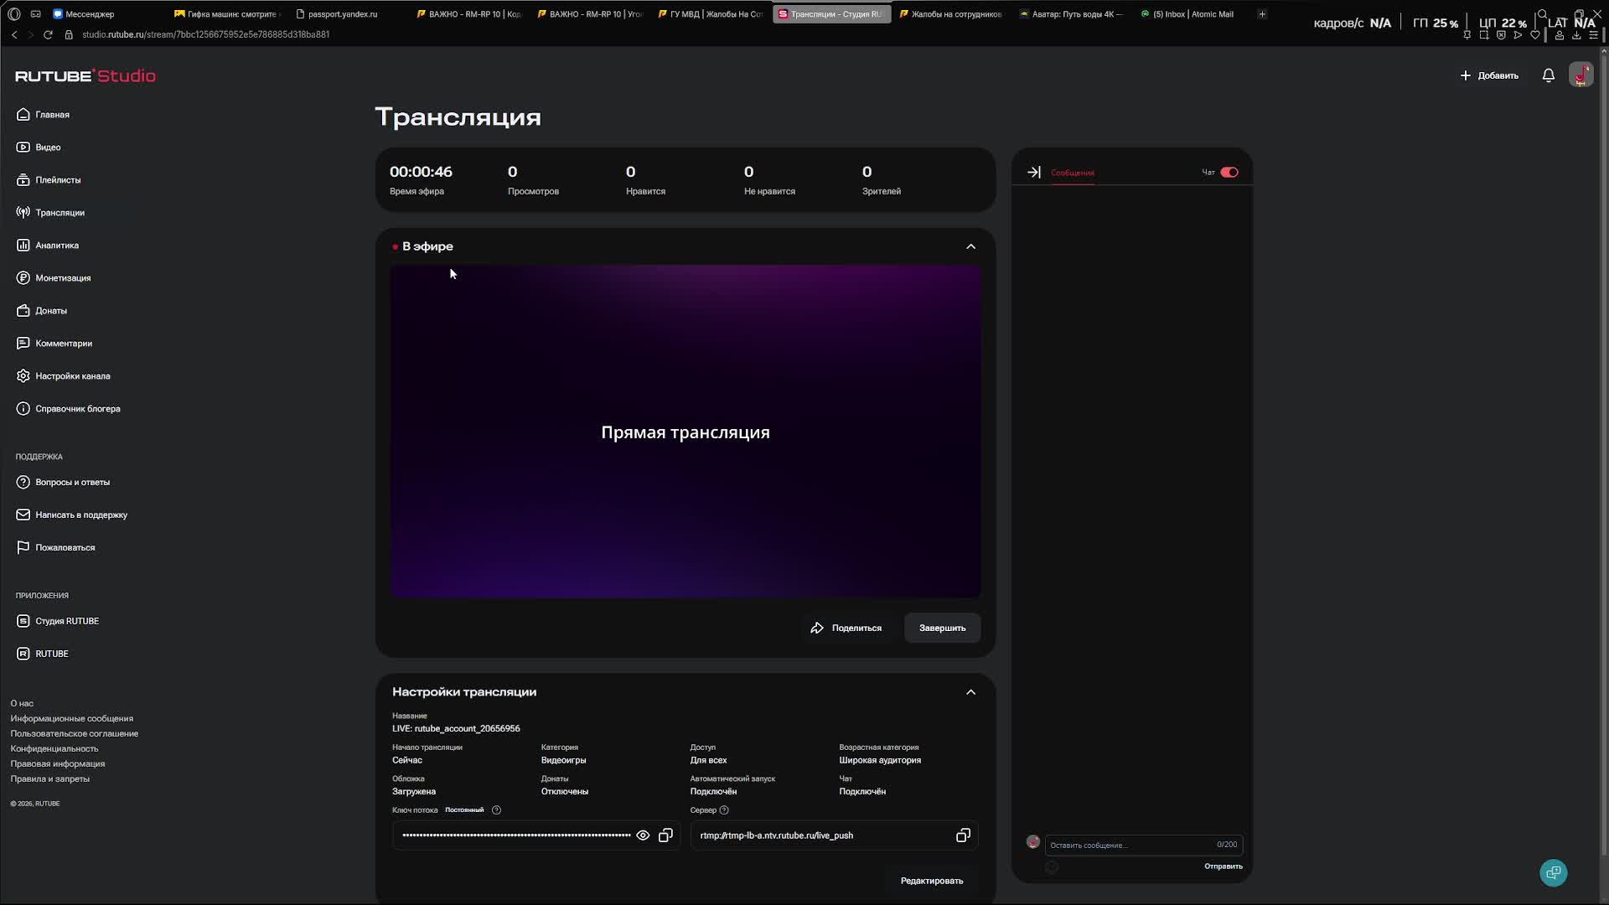Reveal the stream key with eye icon
Viewport: 1609px width, 905px height.
coord(643,835)
